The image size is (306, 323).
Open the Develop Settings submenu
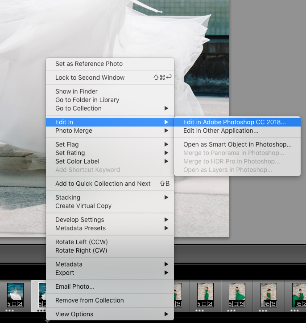click(110, 220)
